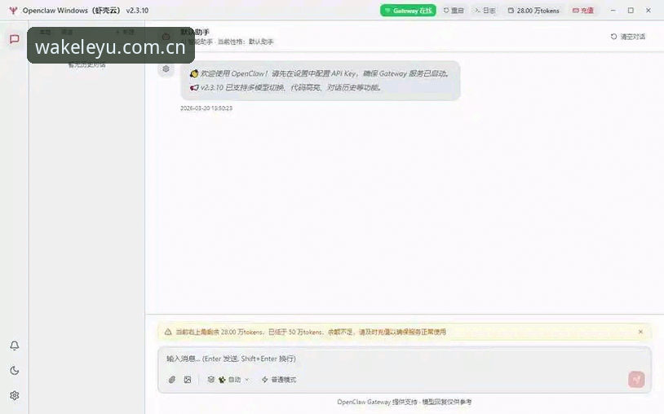The height and width of the screenshot is (414, 664).
Task: Click the v2.3.10 version label in title bar
Action: tap(137, 11)
